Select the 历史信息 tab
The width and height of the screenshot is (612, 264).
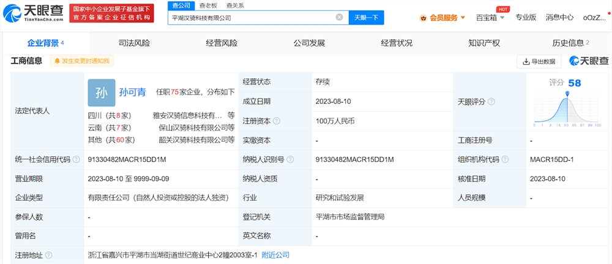click(570, 43)
